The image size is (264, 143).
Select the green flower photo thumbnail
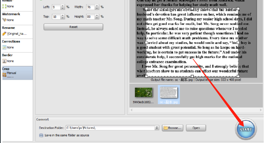(144, 92)
